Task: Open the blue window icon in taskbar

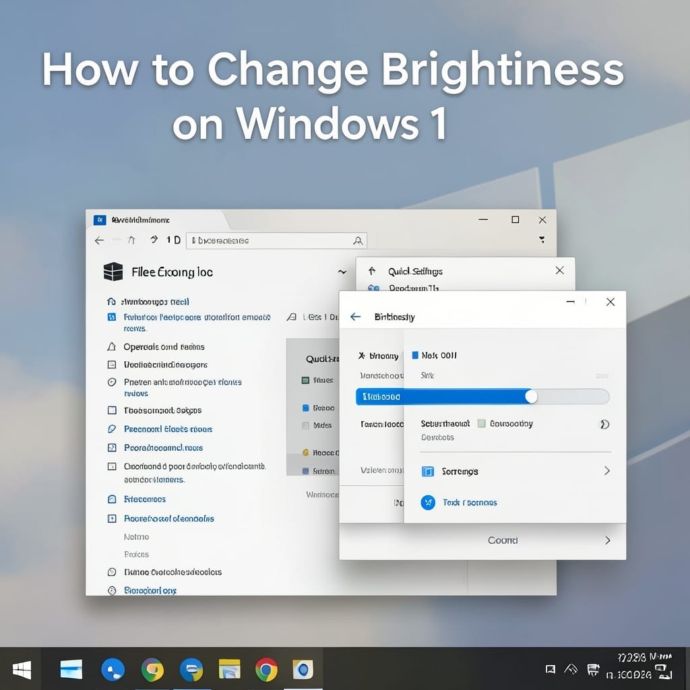Action: pos(71,670)
